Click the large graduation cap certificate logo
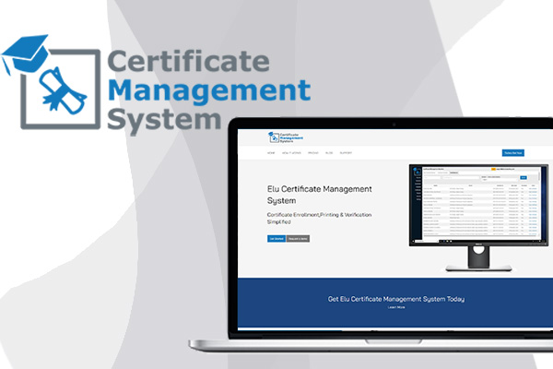553x369 pixels. (x=51, y=82)
